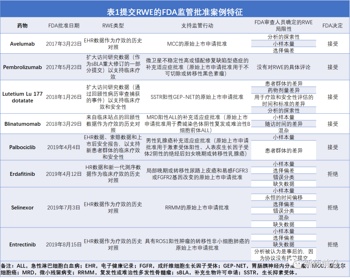Select "患者群体的差异" in the Lutetium row
Image resolution: width=350 pixels, height=279 pixels.
pos(284,84)
